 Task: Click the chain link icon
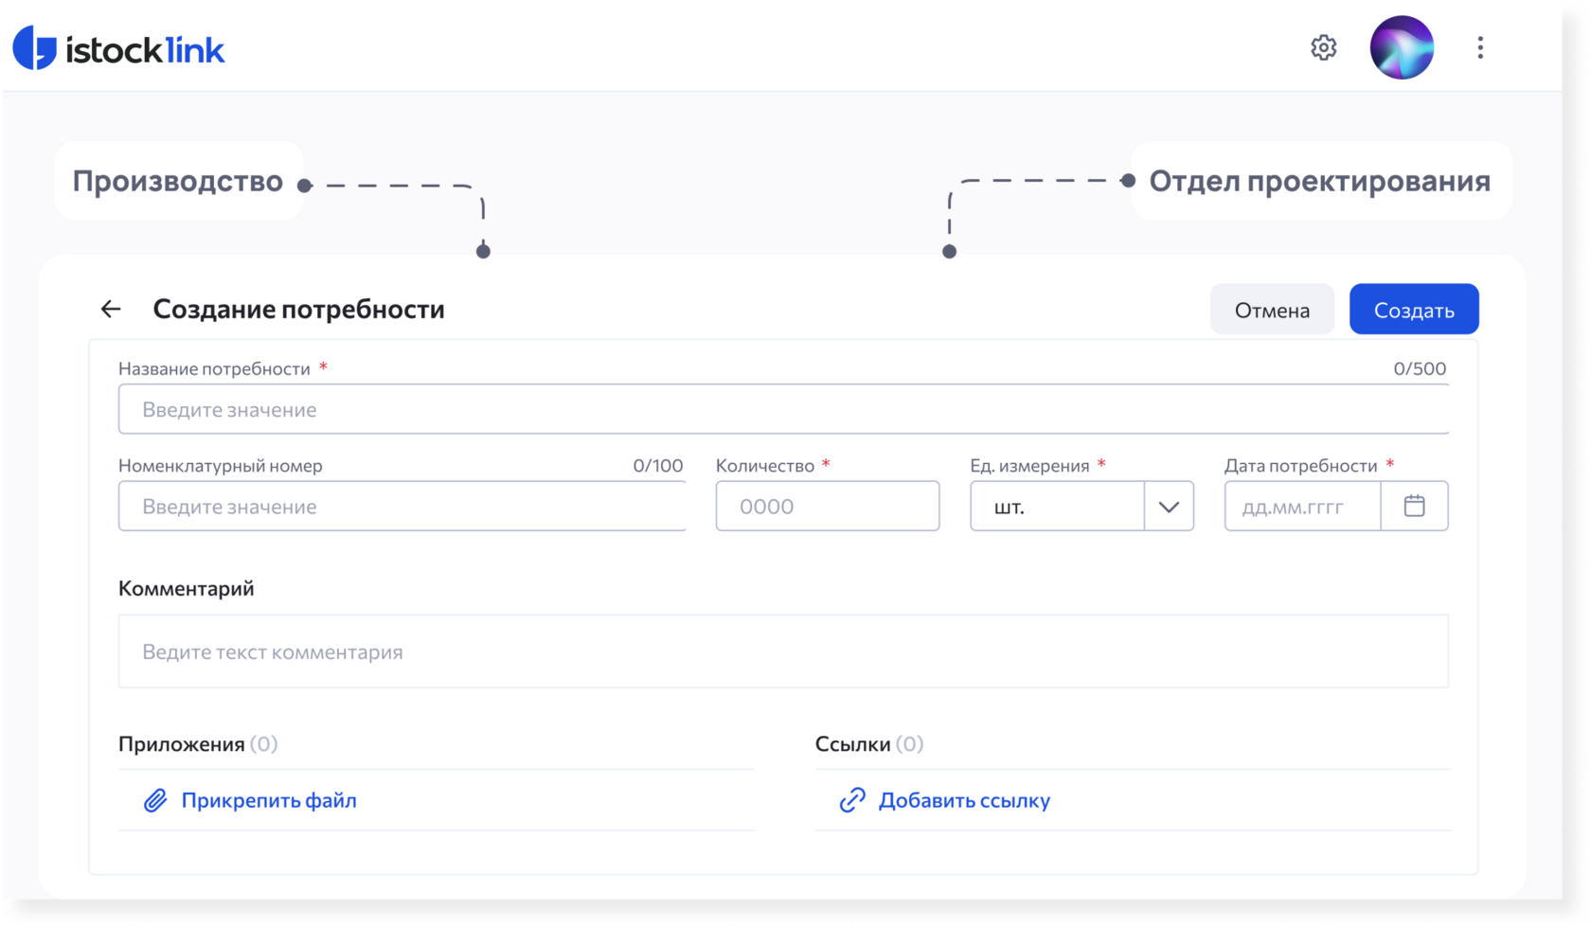tap(852, 800)
